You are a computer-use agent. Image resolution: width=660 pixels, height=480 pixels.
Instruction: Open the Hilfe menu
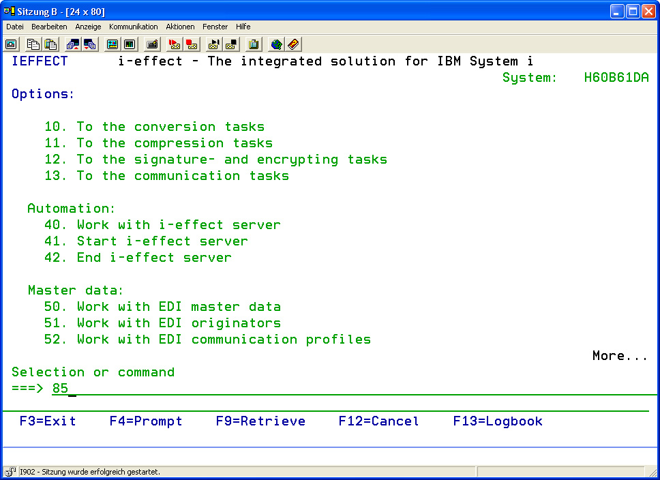243,27
